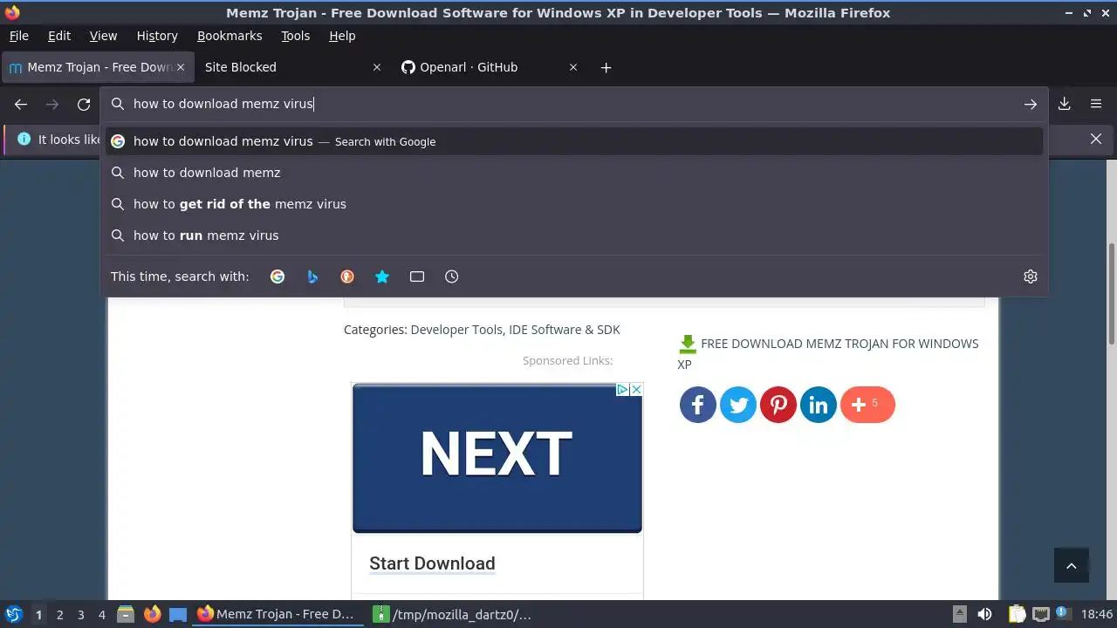This screenshot has height=628, width=1117.
Task: Click the show desktop icon in the taskbar
Action: 178,614
